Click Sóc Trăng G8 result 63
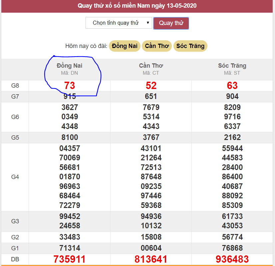This screenshot has width=275, height=266. click(232, 86)
